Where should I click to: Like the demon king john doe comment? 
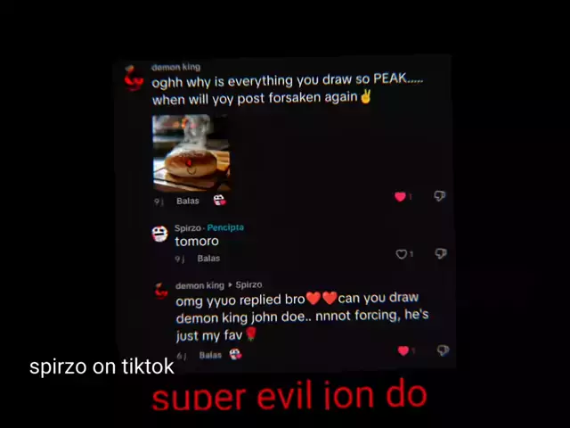pyautogui.click(x=403, y=350)
